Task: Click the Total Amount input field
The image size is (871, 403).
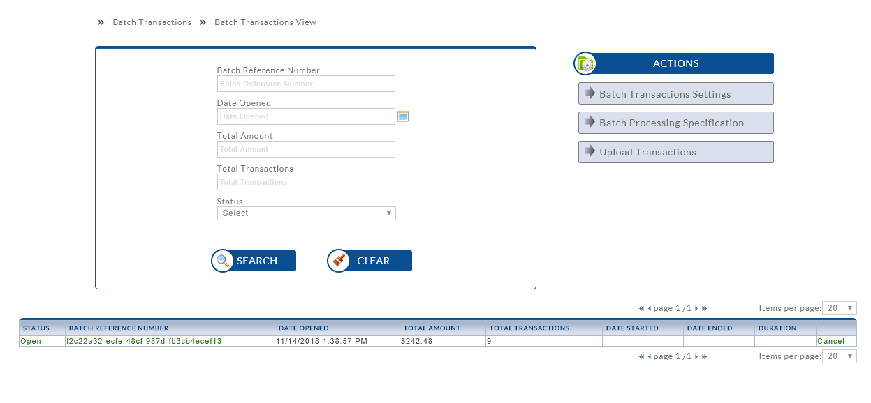Action: pyautogui.click(x=306, y=149)
